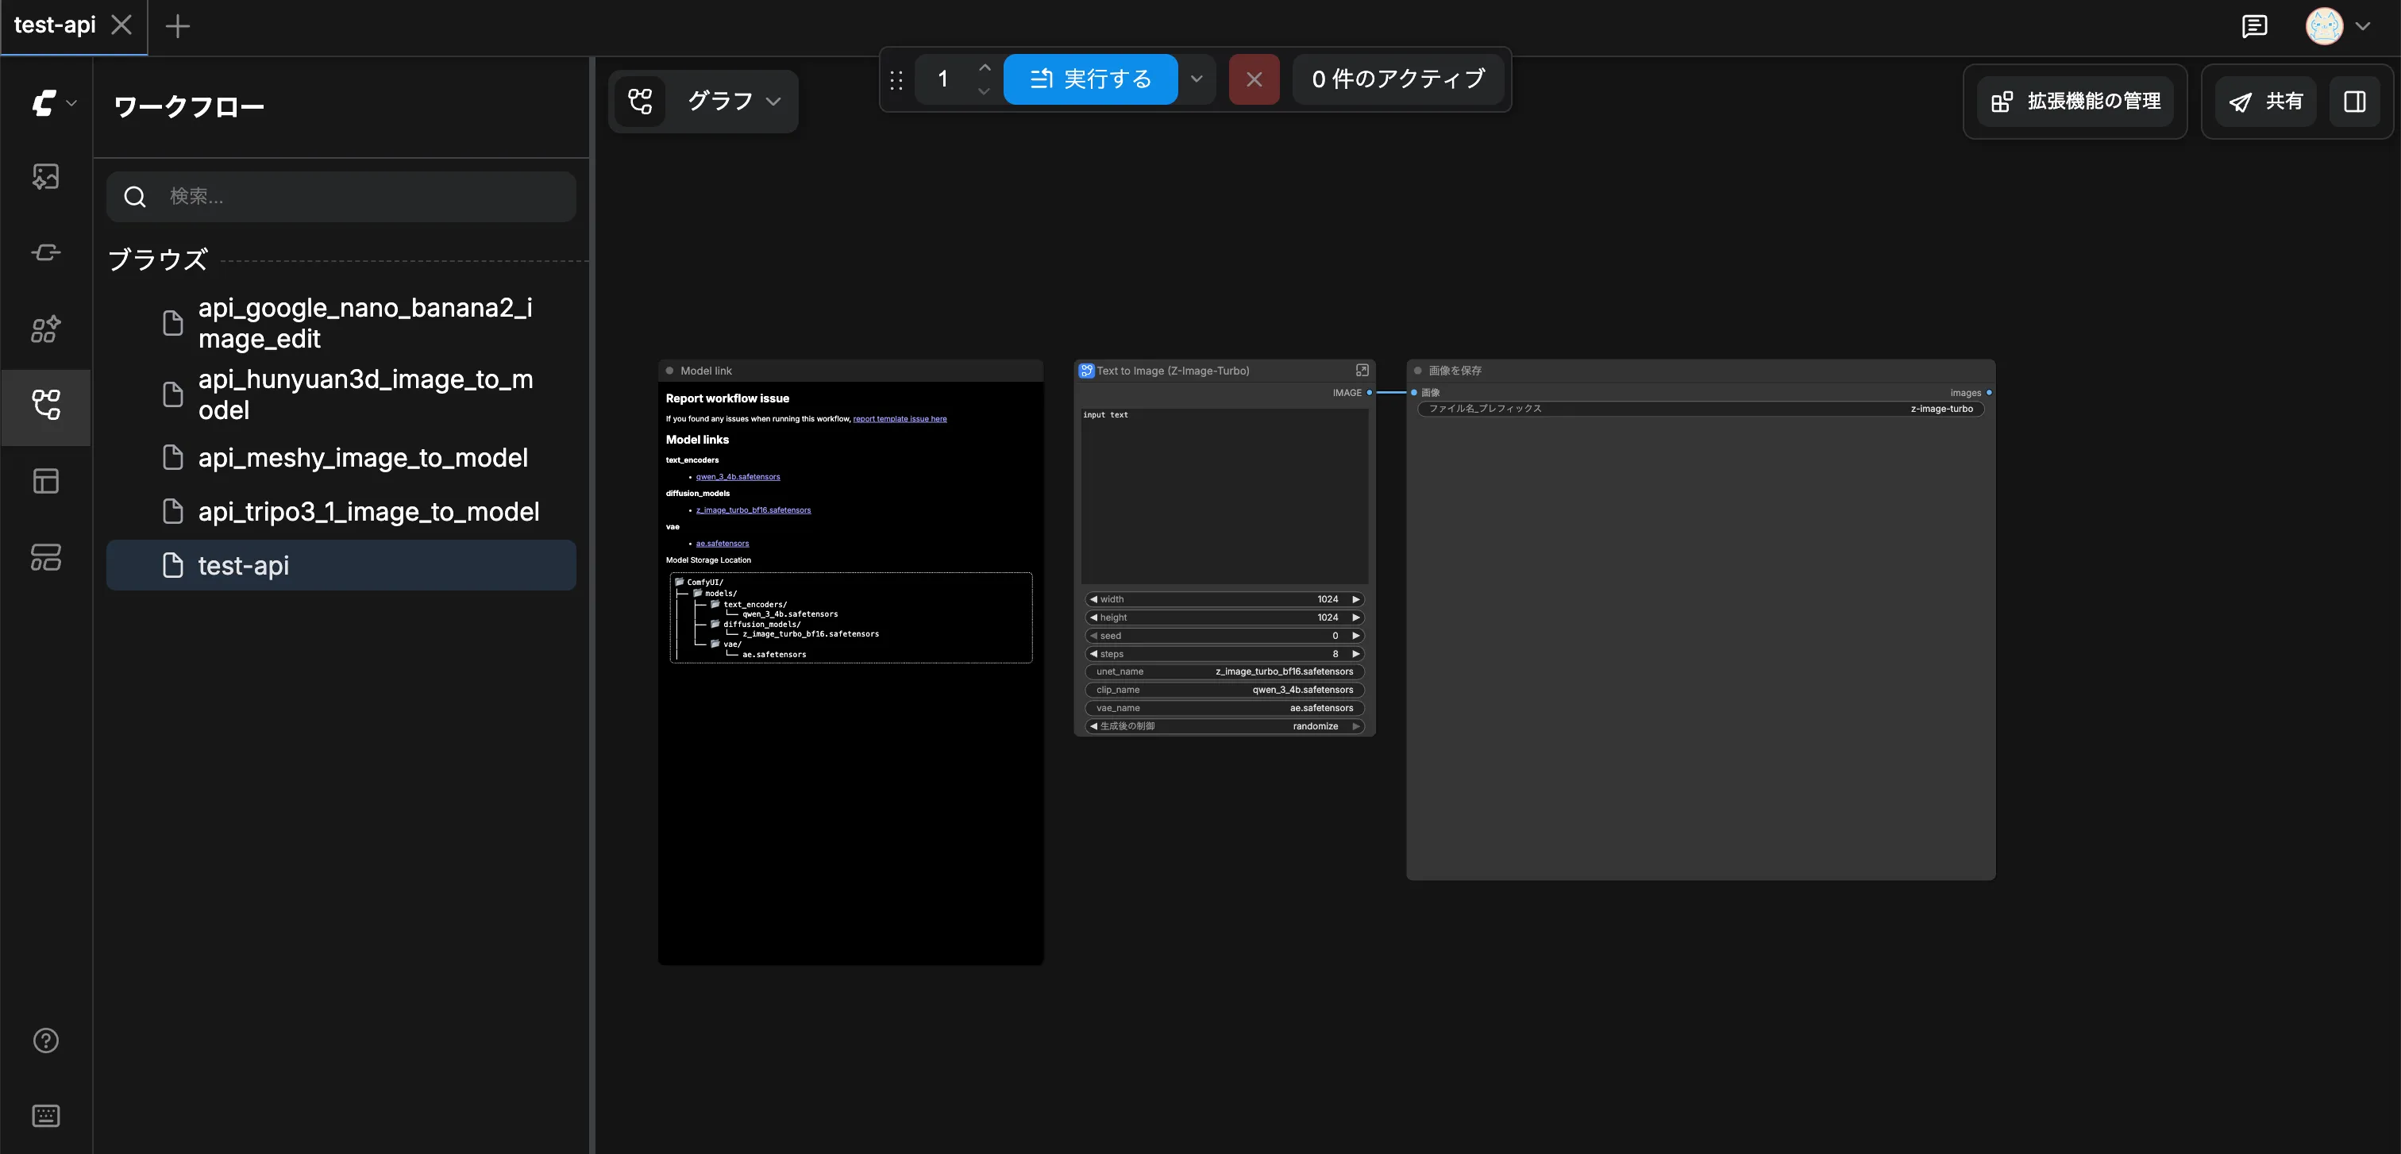
Task: Open the node library sidebar icon
Action: (46, 252)
